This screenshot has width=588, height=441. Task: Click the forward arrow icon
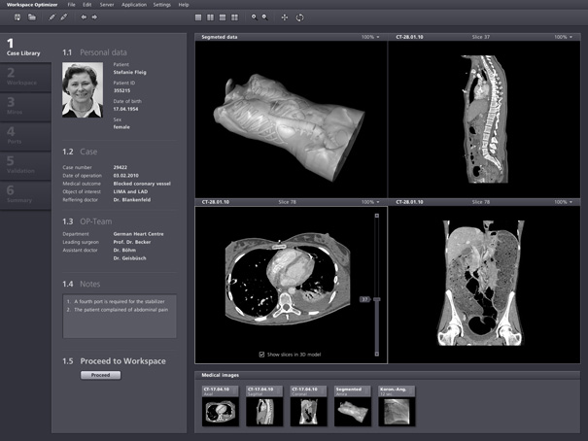pyautogui.click(x=94, y=17)
